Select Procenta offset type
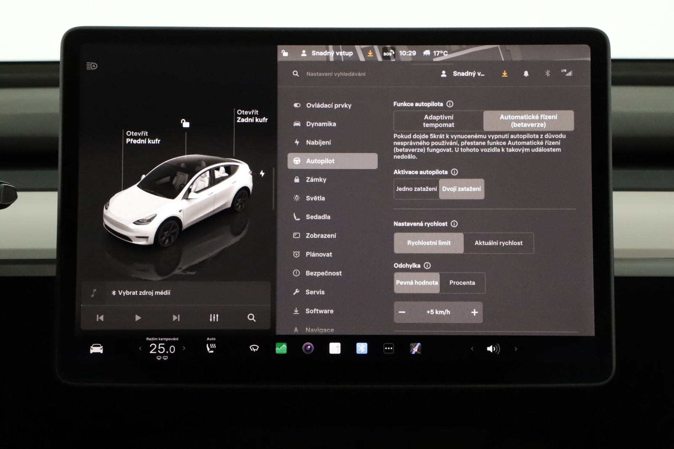Screen dimensions: 674x449 click(462, 283)
